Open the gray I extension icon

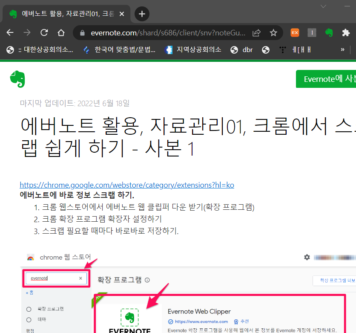[x=312, y=33]
